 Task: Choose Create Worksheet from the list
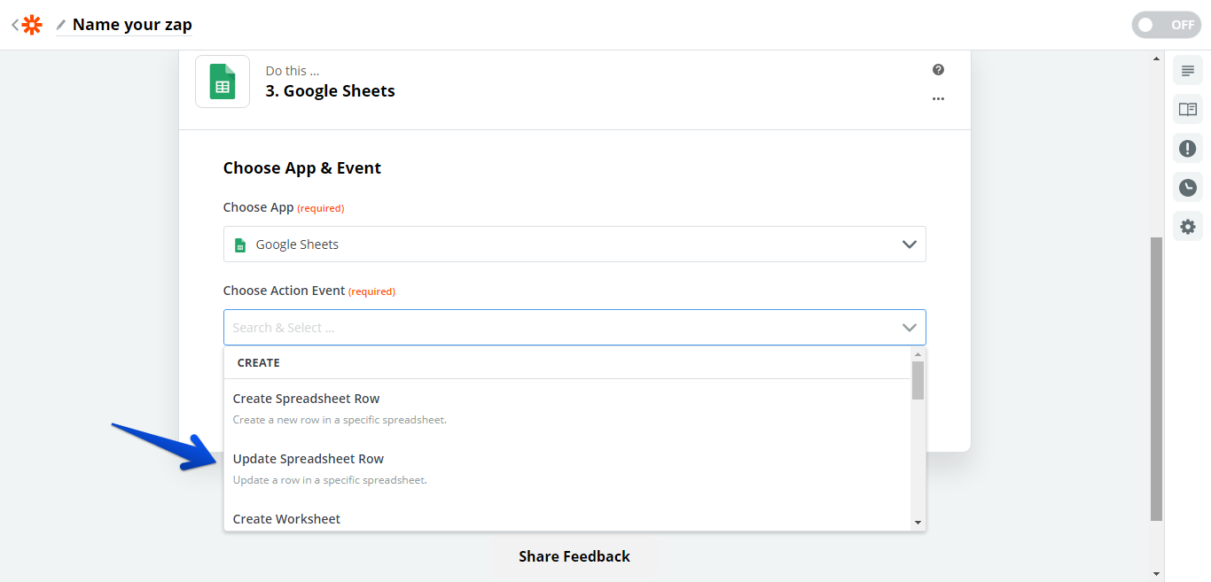(x=286, y=519)
